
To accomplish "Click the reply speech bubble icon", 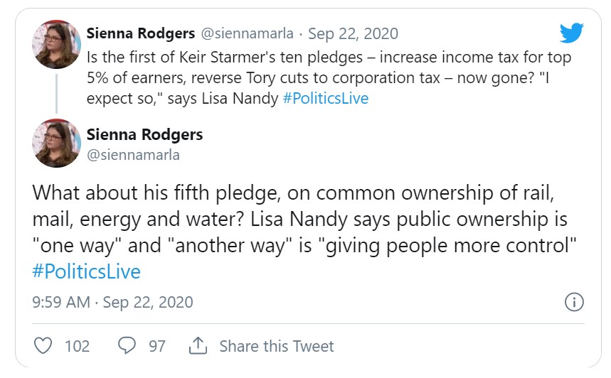I will click(x=127, y=346).
